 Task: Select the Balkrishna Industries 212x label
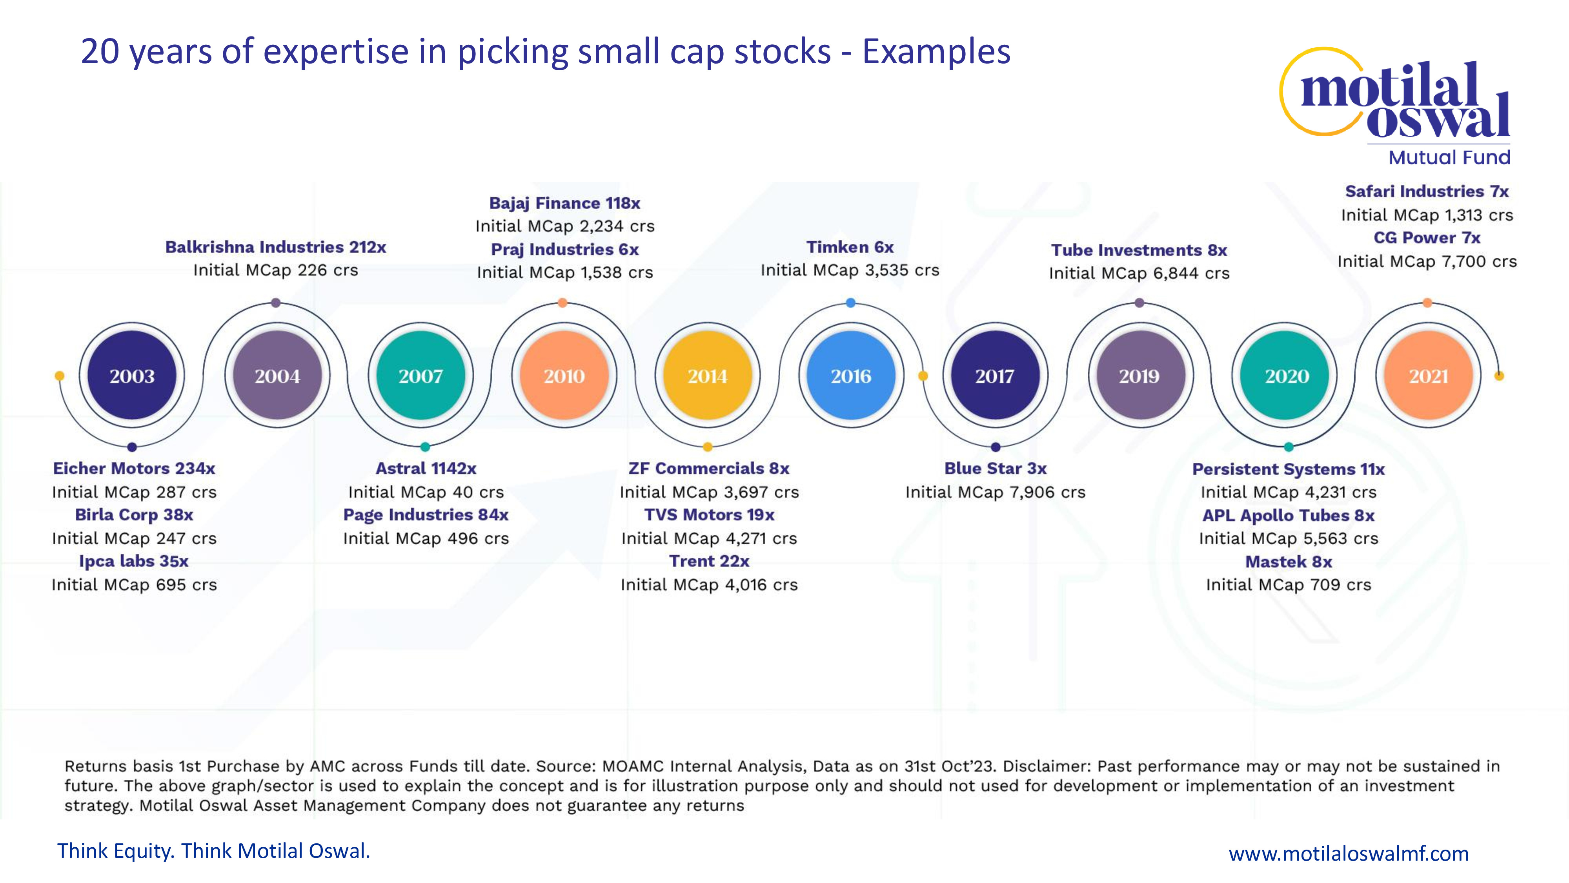[275, 247]
